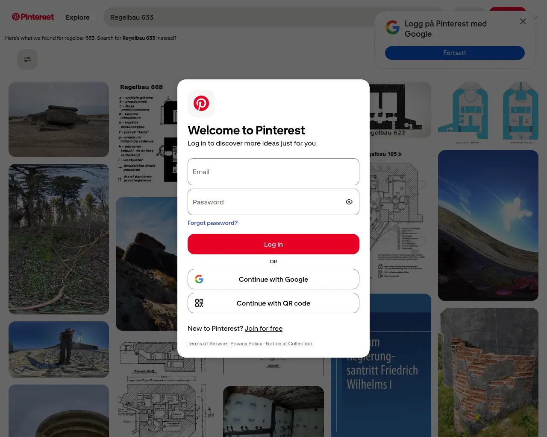The image size is (547, 437).
Task: Click the Pinterest logo in the header
Action: [33, 17]
